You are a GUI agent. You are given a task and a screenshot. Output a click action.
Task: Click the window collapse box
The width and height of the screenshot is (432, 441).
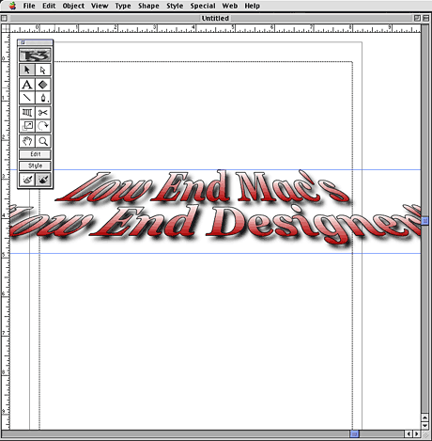425,18
